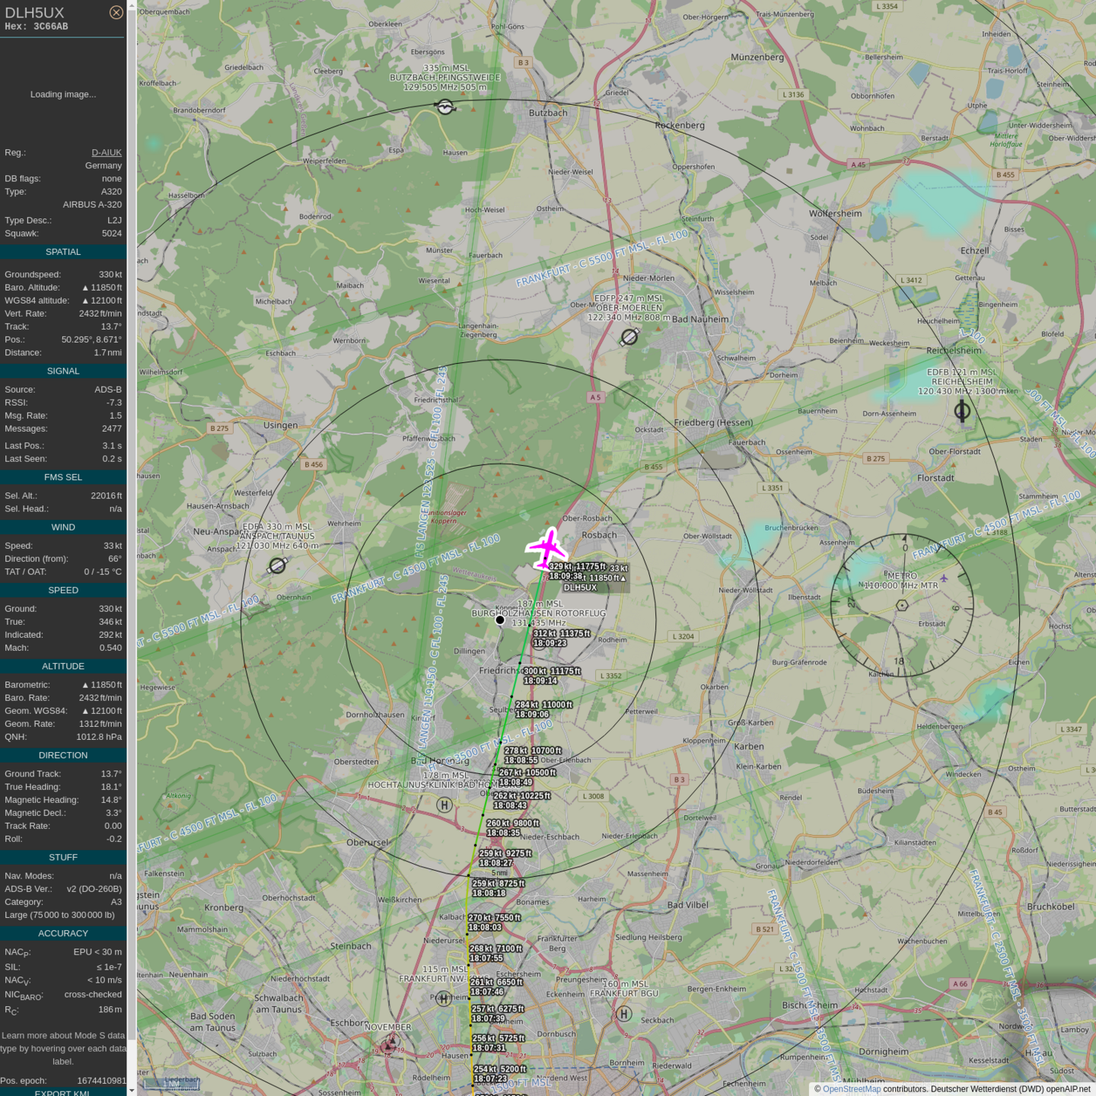Click the Burgholzhausen Rotorflug black dot marker

point(500,620)
